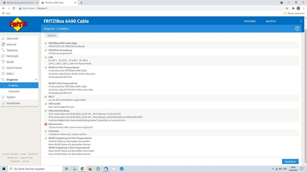This screenshot has width=307, height=172.
Task: Open File Explorer from the taskbar
Action: (74, 169)
